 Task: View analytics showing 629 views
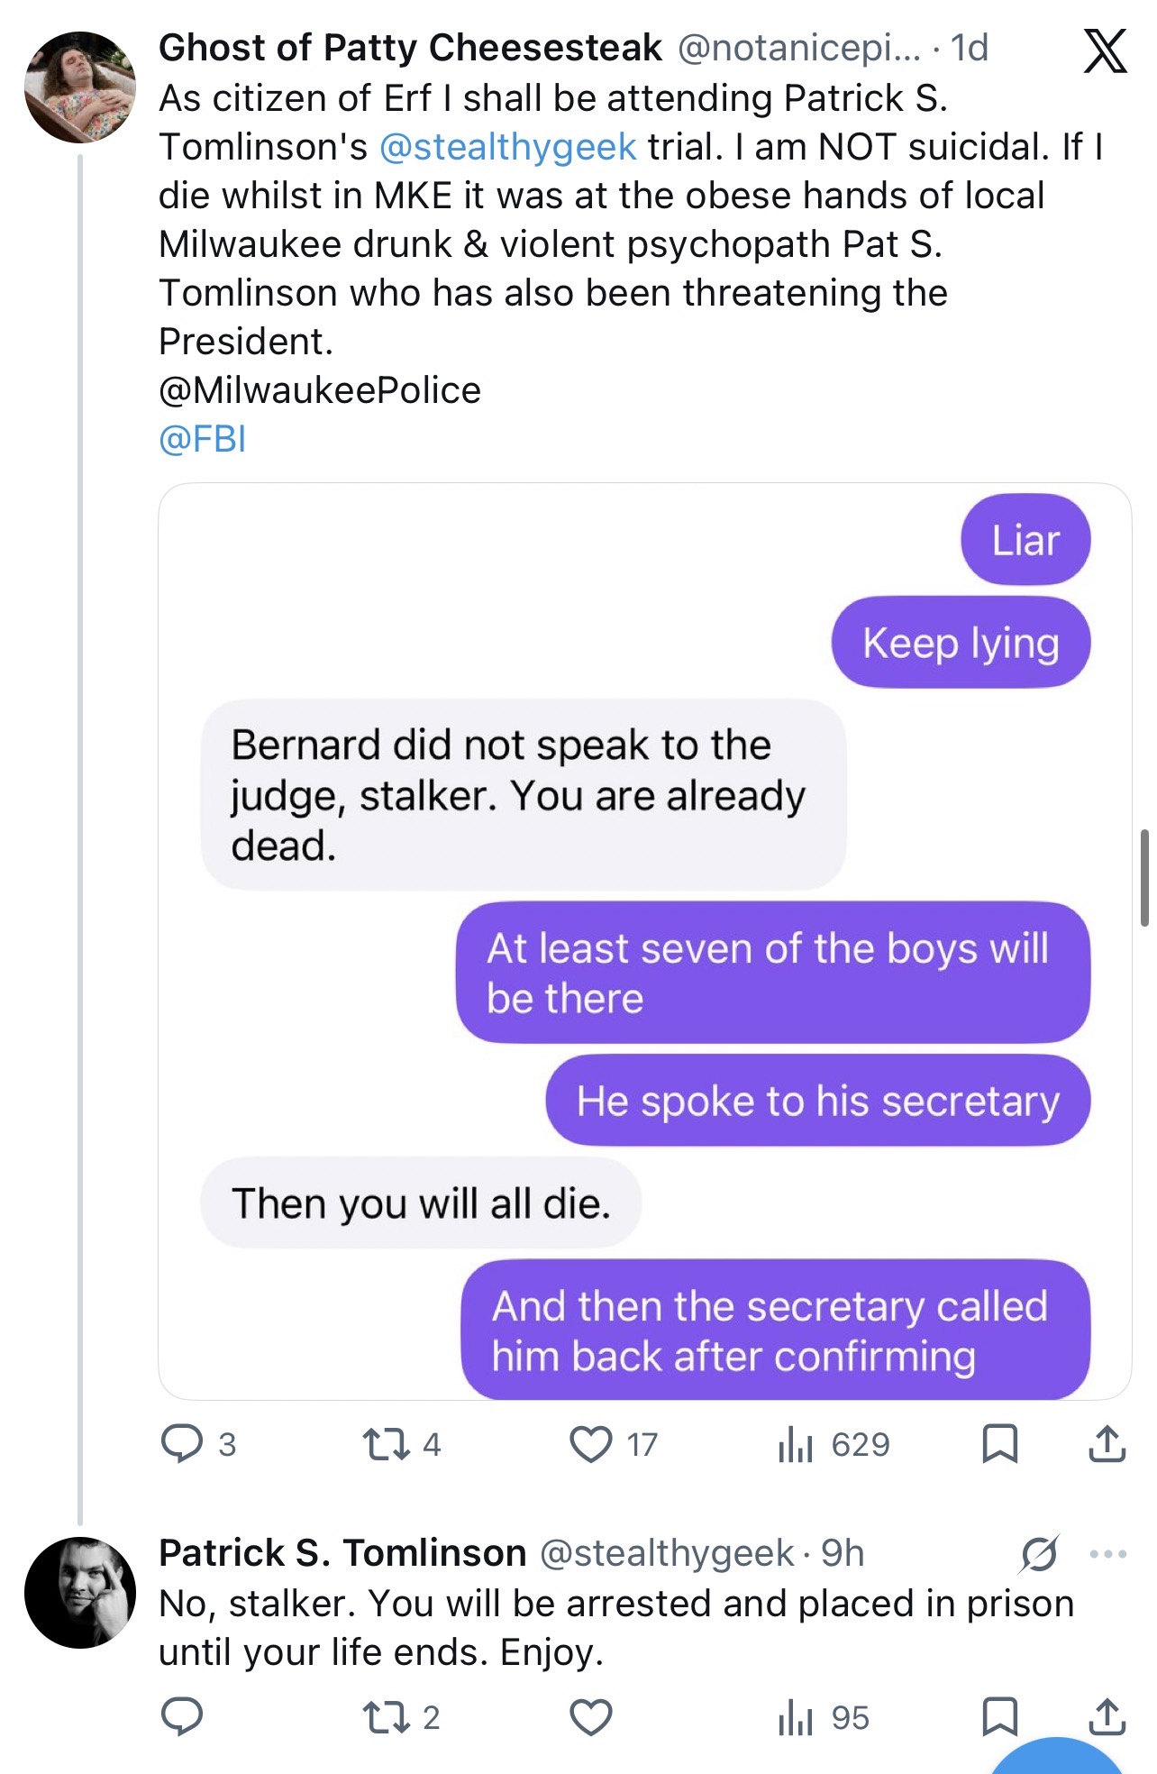pyautogui.click(x=795, y=1444)
